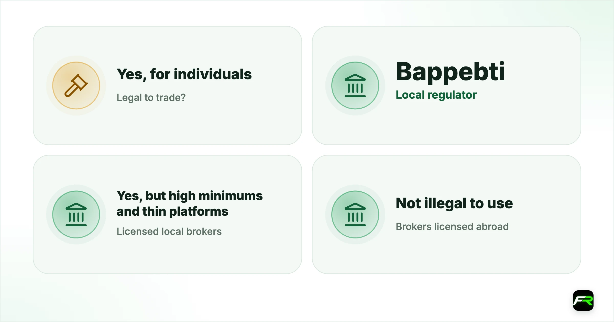614x322 pixels.
Task: Click the 'Licensed local brokers' caption
Action: [169, 232]
